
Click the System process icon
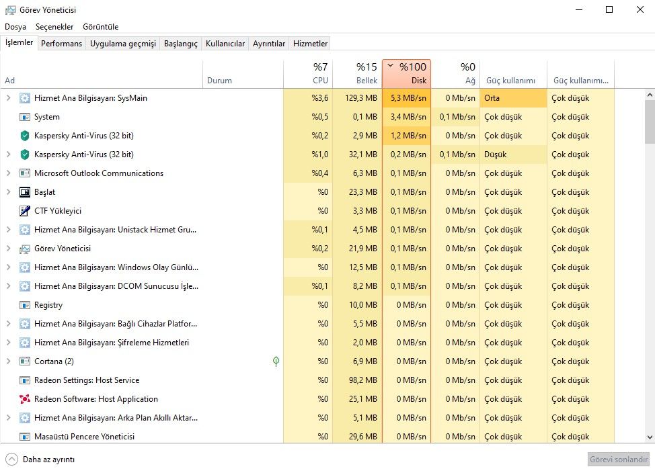25,117
